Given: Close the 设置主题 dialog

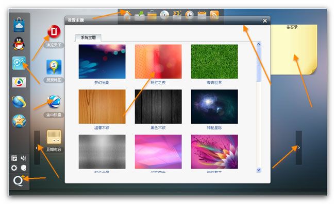Looking at the screenshot, I should 265,21.
